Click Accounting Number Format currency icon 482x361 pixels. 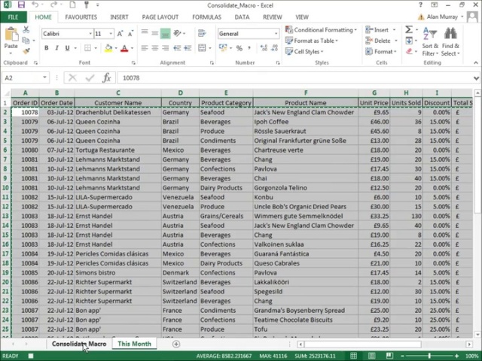pyautogui.click(x=223, y=48)
